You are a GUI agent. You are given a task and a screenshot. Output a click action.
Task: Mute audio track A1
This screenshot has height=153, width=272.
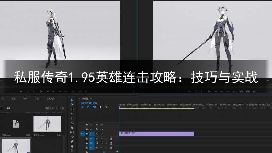pos(102,139)
